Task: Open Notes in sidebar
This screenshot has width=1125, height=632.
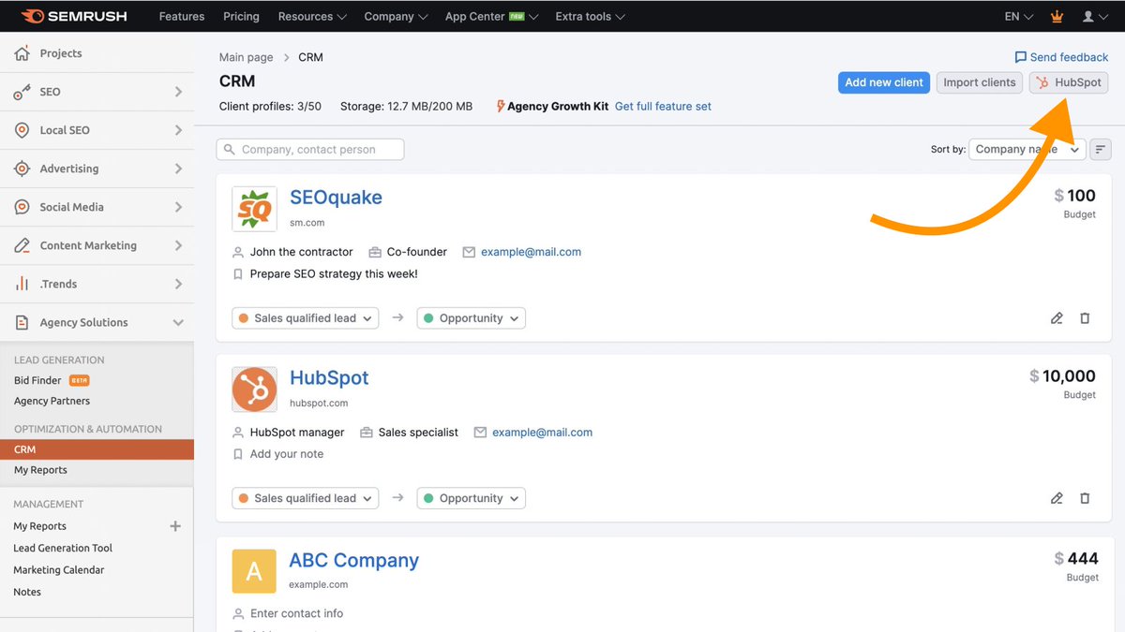Action: click(x=27, y=592)
